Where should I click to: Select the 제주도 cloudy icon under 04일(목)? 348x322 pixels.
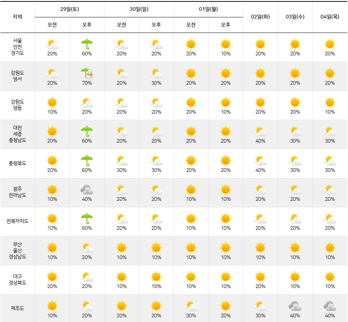[x=330, y=306]
